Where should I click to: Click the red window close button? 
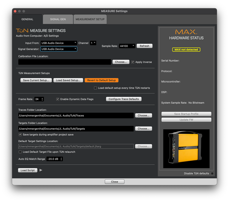coord(15,11)
